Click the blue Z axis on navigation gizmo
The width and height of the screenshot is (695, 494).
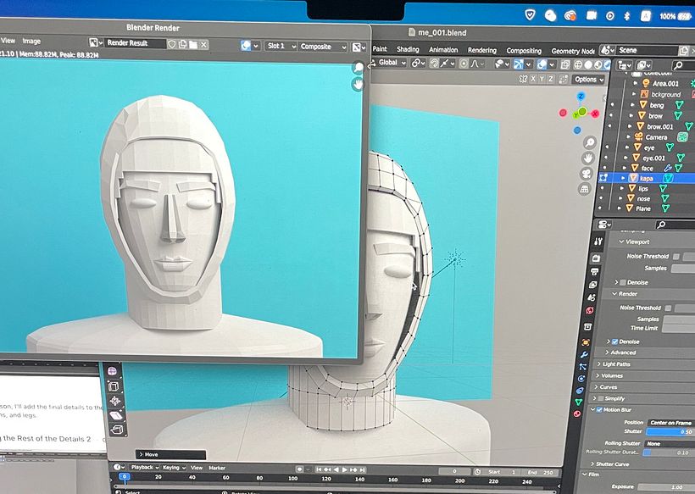pos(581,96)
